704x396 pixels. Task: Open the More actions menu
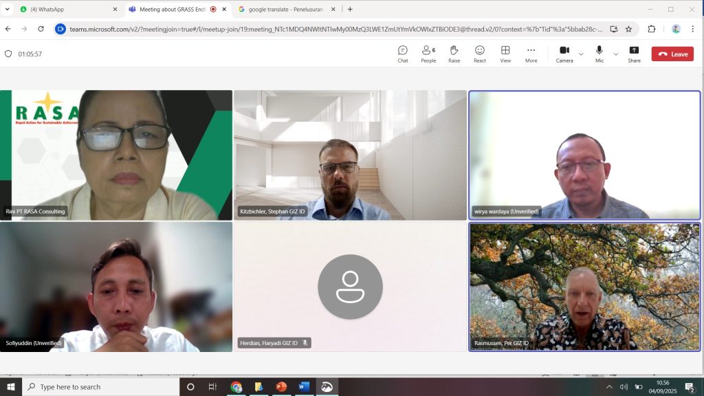531,54
